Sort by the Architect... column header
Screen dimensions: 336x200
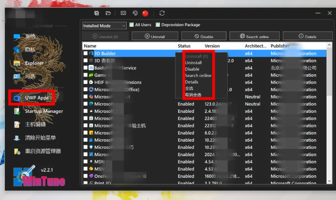(256, 46)
